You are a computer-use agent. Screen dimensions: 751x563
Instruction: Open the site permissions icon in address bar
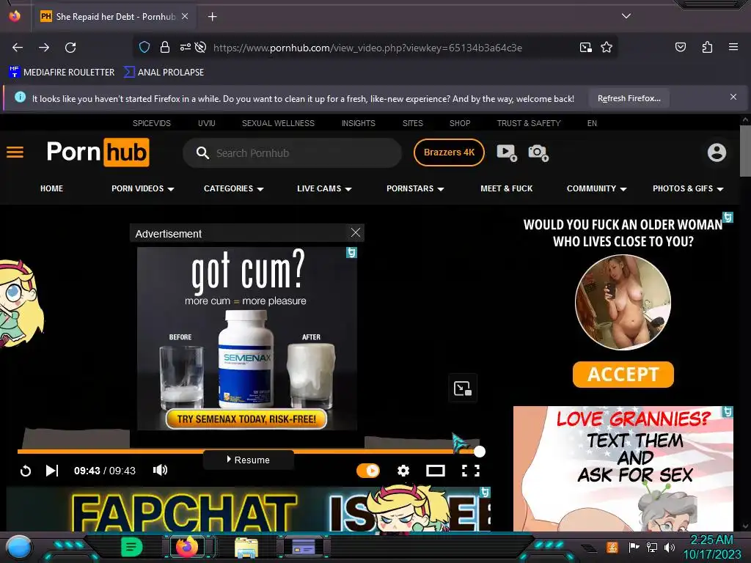tap(185, 48)
